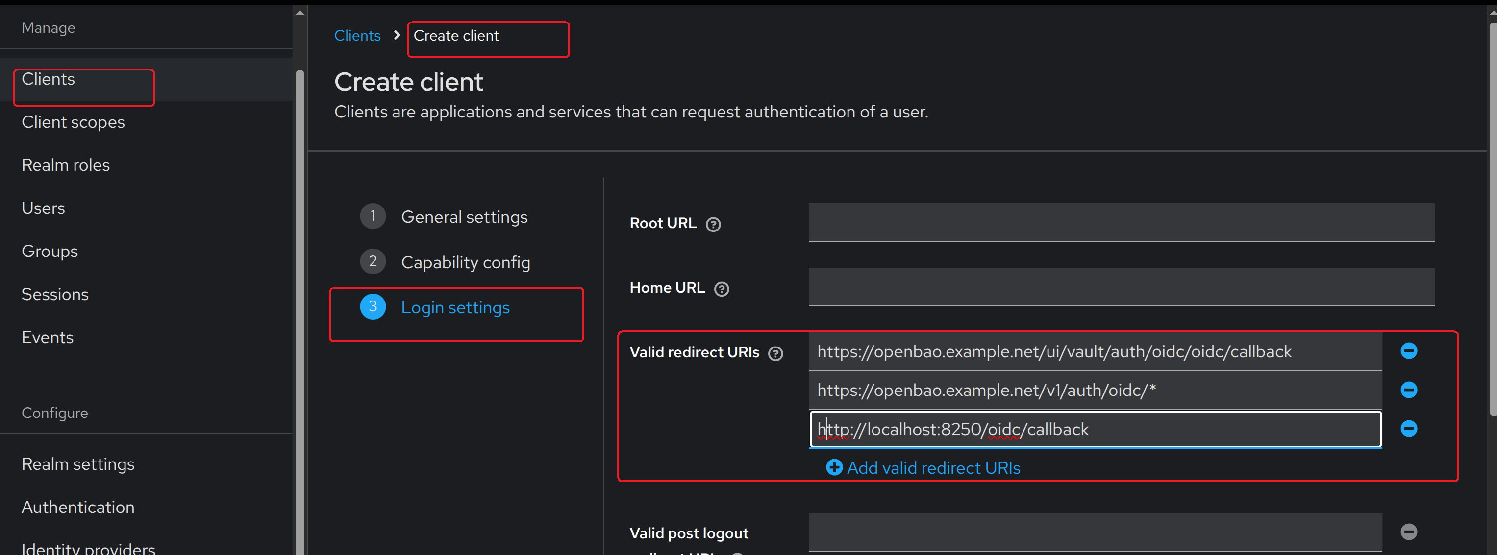Click into the Root URL field
Viewport: 1497px width, 555px height.
pyautogui.click(x=1121, y=222)
